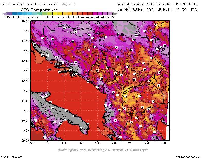Screen dimensions: 206x159
Task: Click the '20E' longitude axis label
Action: pos(114,143)
